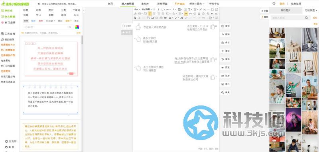Insert a hyperlink with link icon
Viewport: 319px width, 152px height.
pyautogui.click(x=186, y=18)
